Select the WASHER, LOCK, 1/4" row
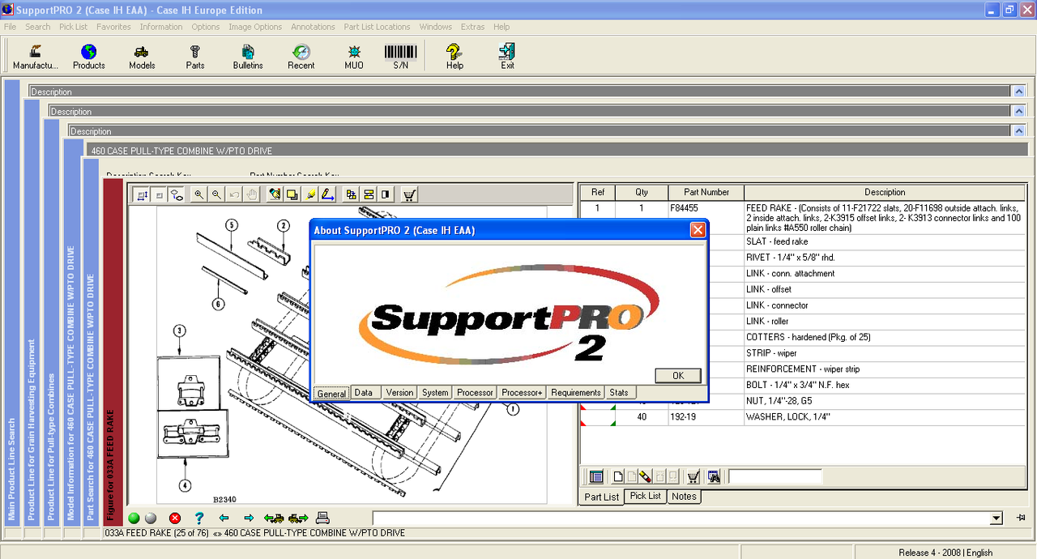 (803, 417)
